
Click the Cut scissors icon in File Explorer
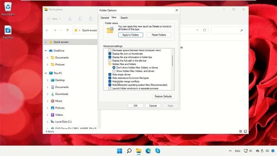tap(70, 19)
